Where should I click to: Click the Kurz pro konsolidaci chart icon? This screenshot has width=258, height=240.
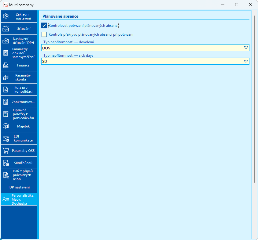tap(6, 90)
